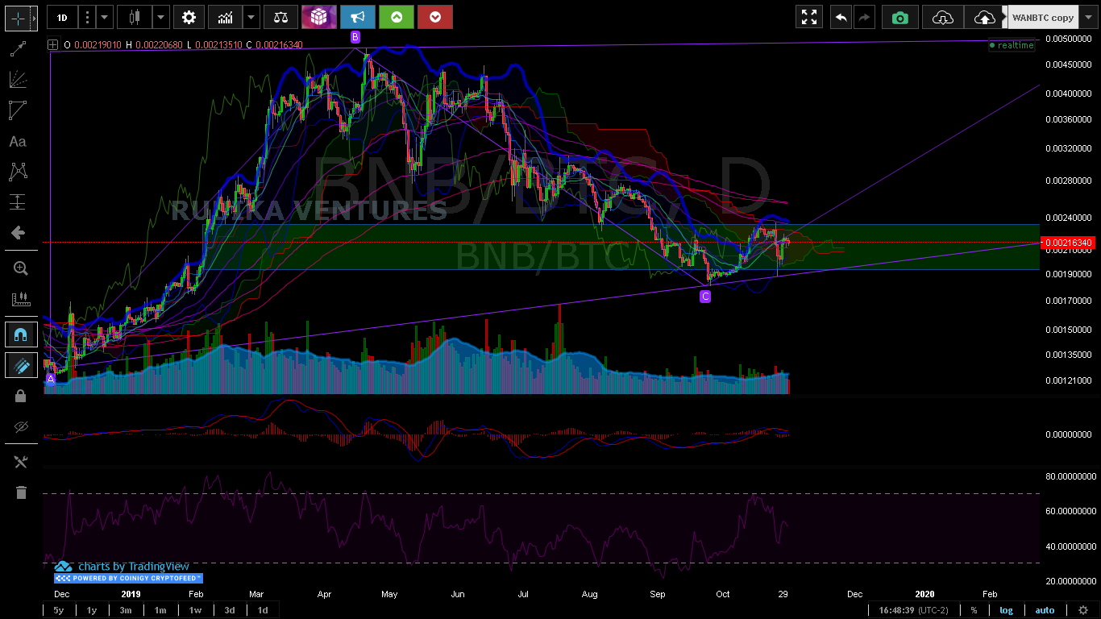The width and height of the screenshot is (1101, 619).
Task: Set time range to 1d
Action: coord(263,610)
